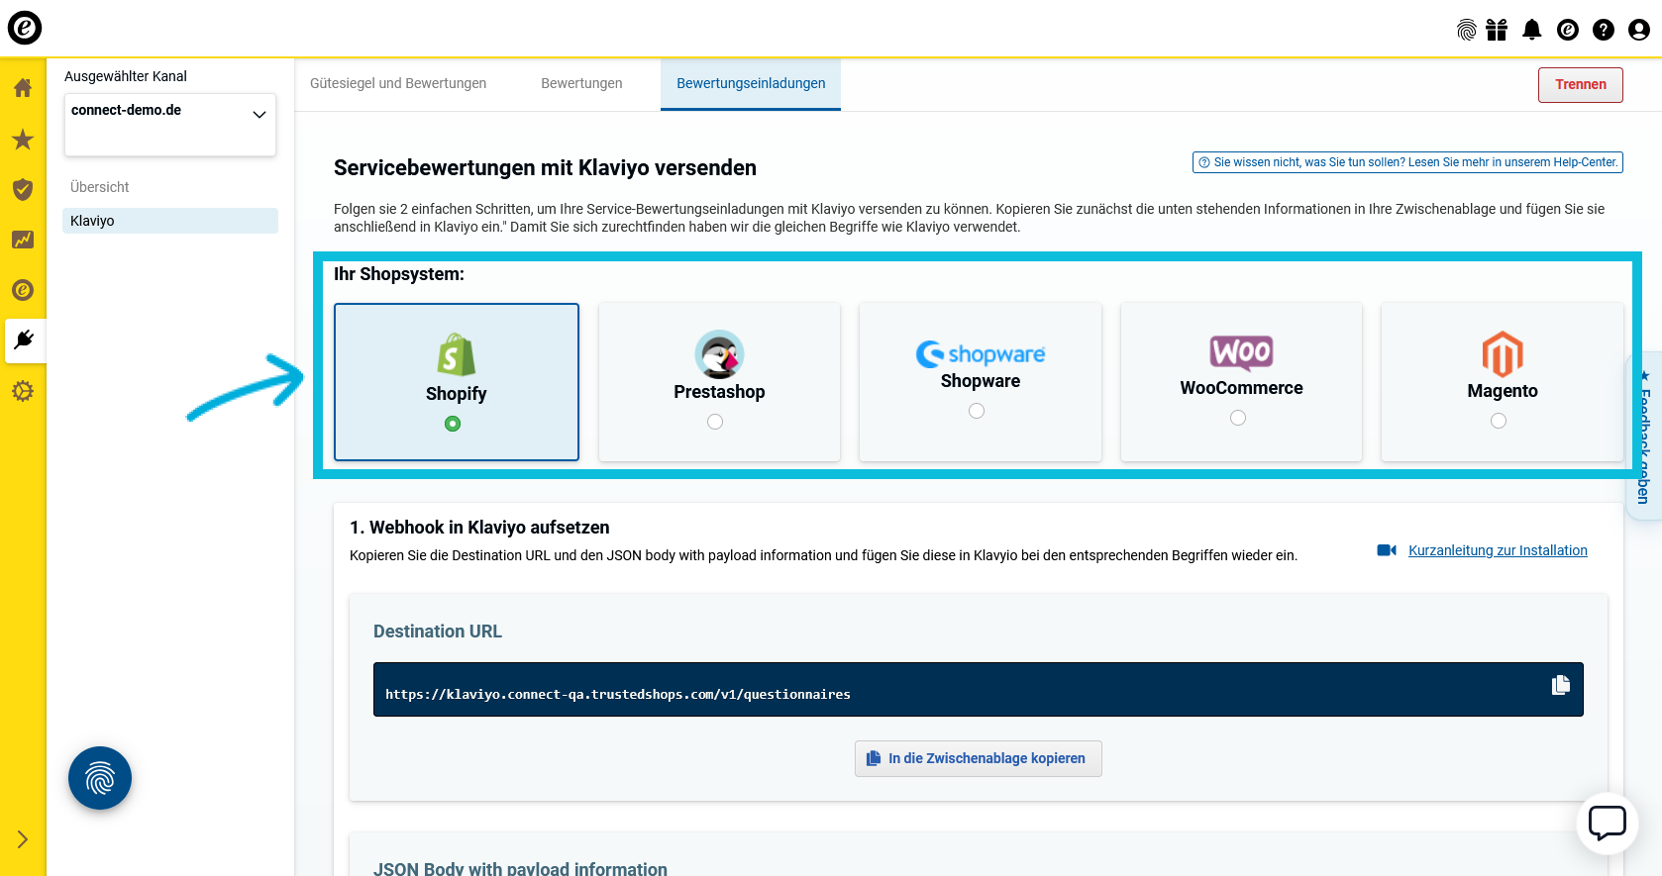Open the chat bubble widget
This screenshot has height=876, width=1662.
tap(1608, 823)
